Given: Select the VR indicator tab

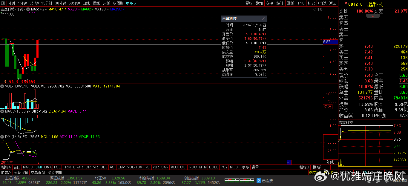Looking at the screenshot, I should coord(96,167).
